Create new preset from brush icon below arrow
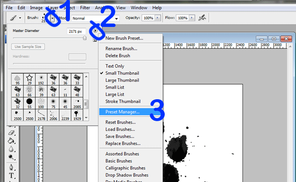296x182 pixels. click(x=95, y=40)
